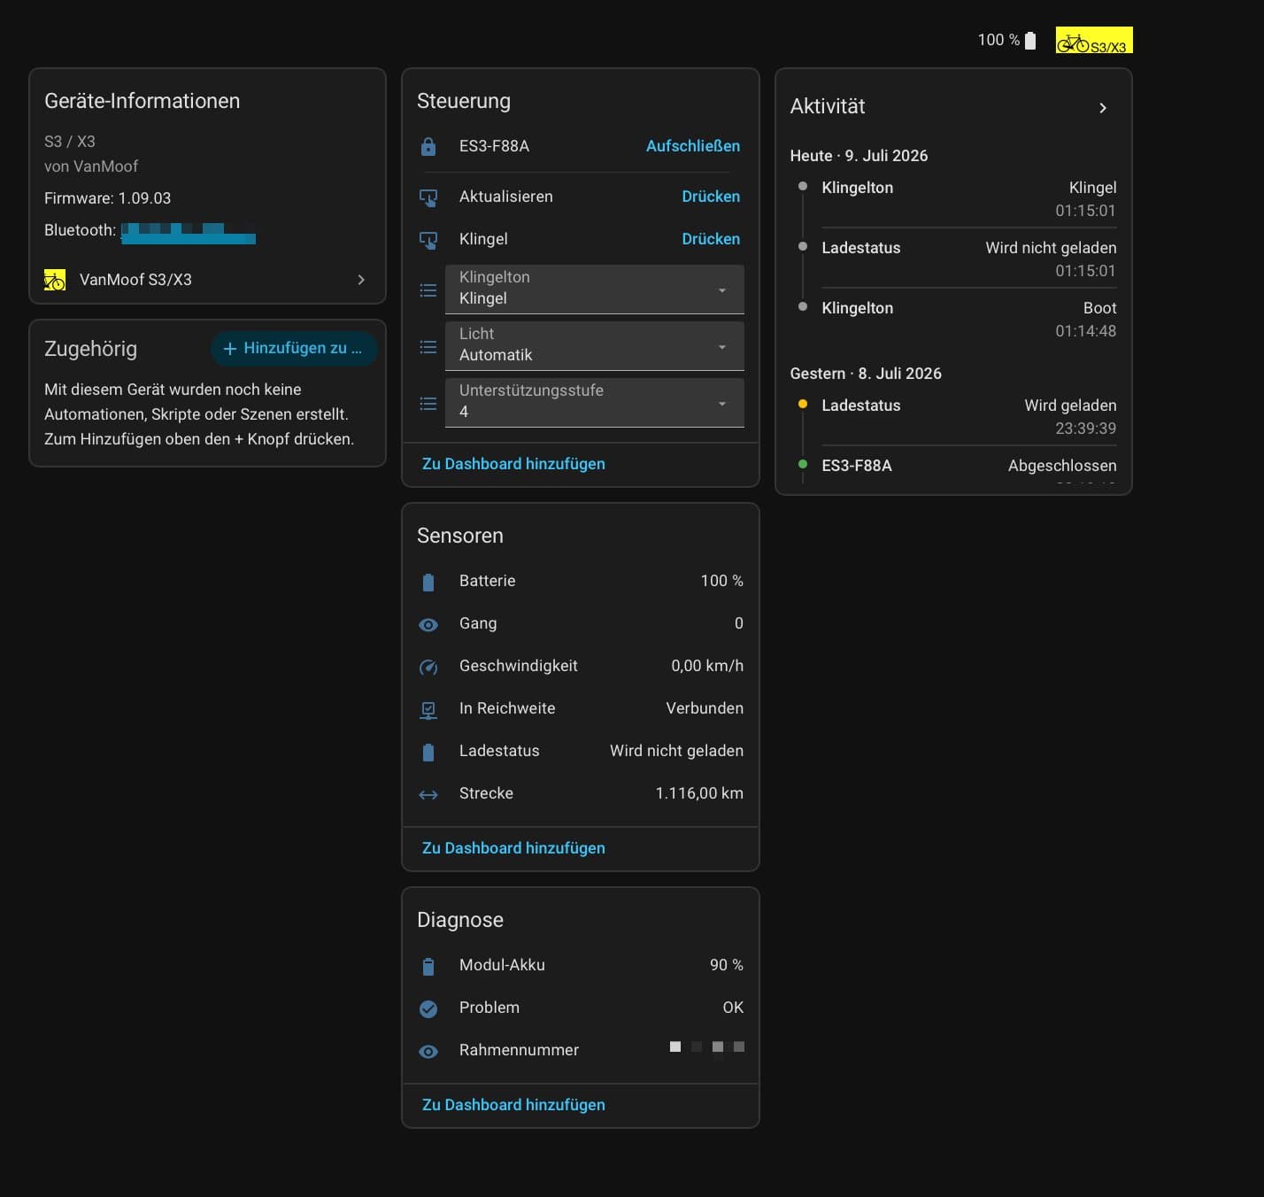Image resolution: width=1264 pixels, height=1197 pixels.
Task: Click the battery icon in the top bar
Action: [1030, 40]
